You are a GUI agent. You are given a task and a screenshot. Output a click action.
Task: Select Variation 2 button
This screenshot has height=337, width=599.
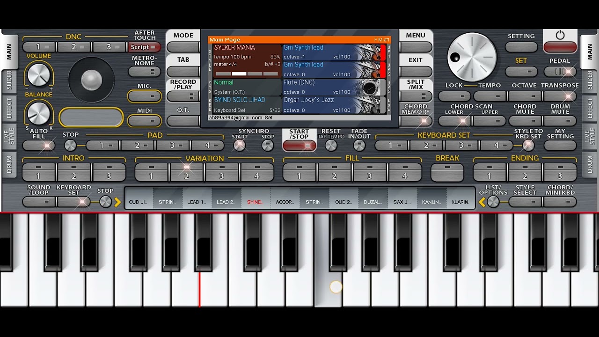coord(186,172)
